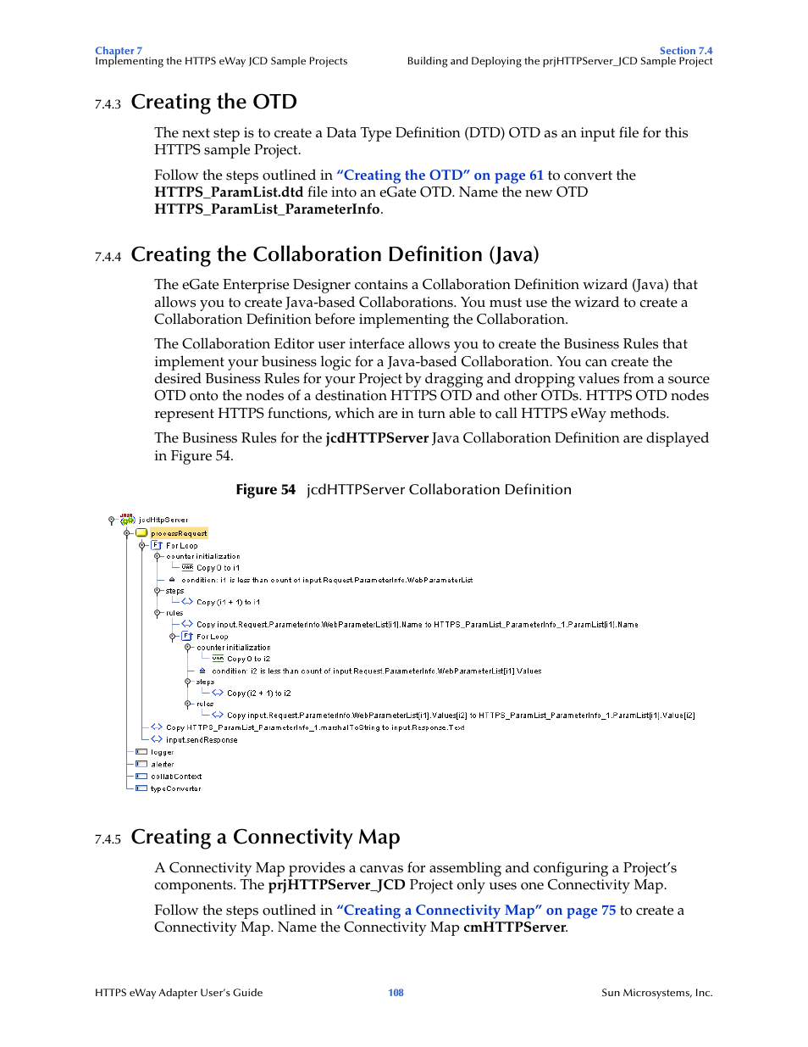Viewport: 808px width, 1047px height.
Task: Select the input.sendResponse row
Action: pyautogui.click(x=202, y=740)
